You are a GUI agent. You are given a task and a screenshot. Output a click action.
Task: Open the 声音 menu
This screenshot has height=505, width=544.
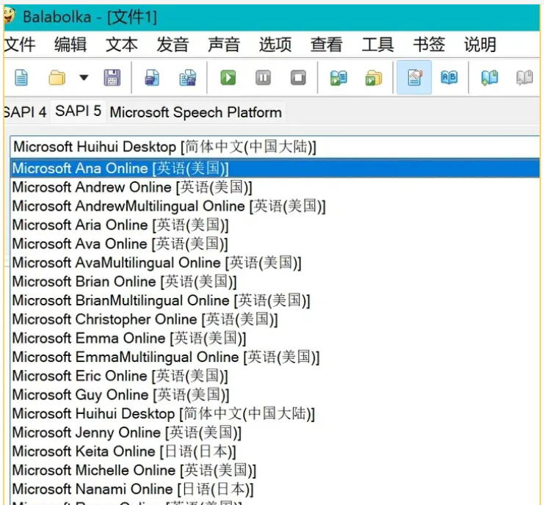[x=224, y=44]
